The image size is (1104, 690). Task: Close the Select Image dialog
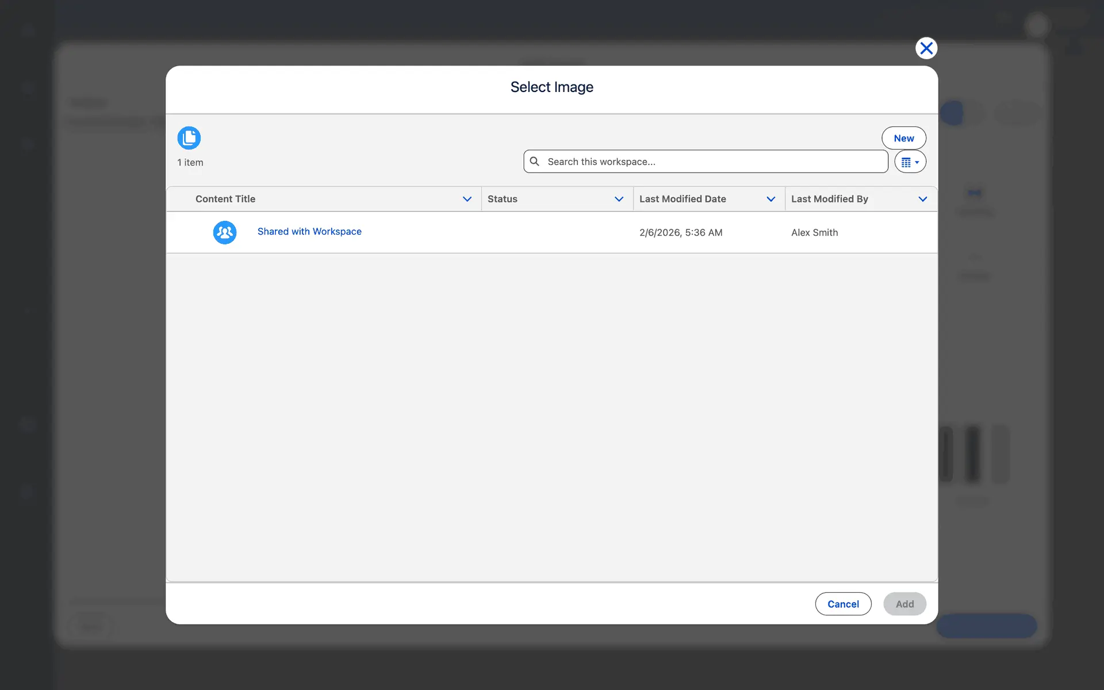point(926,48)
